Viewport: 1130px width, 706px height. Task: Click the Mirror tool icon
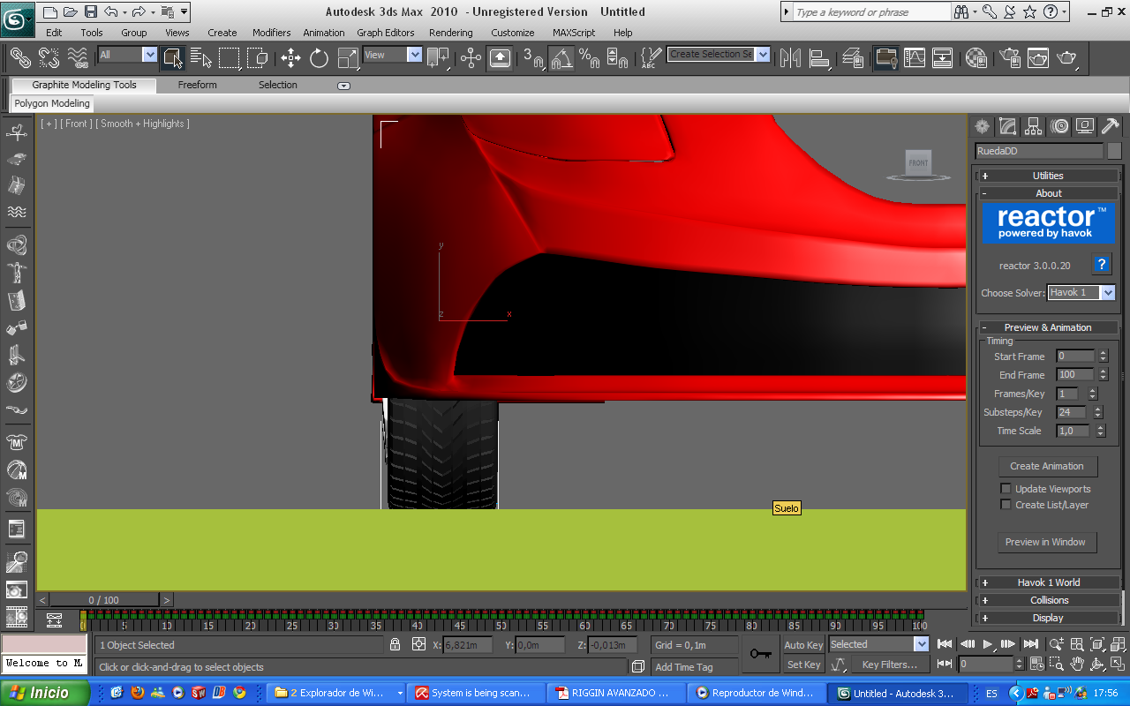click(790, 58)
